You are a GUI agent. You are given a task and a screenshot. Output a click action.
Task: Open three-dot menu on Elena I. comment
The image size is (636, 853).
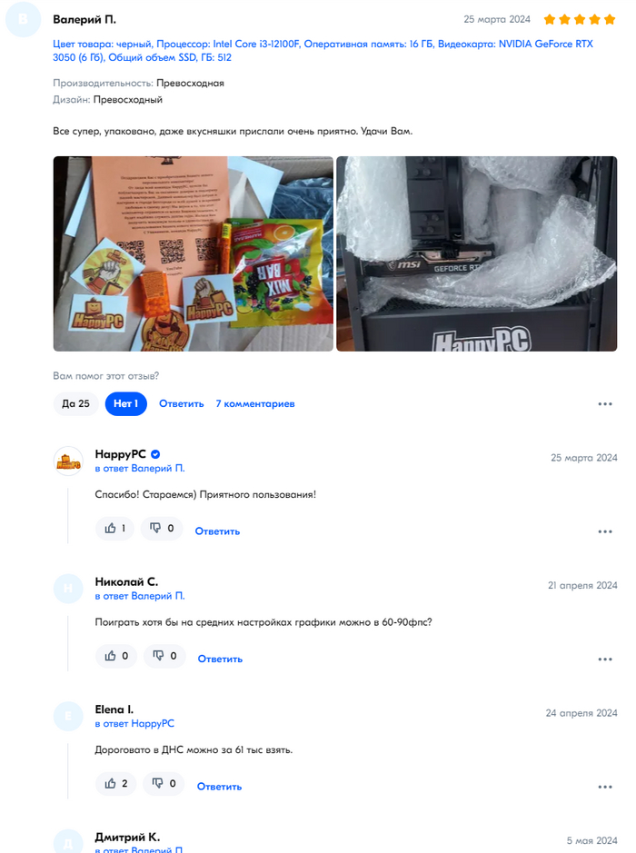(605, 787)
